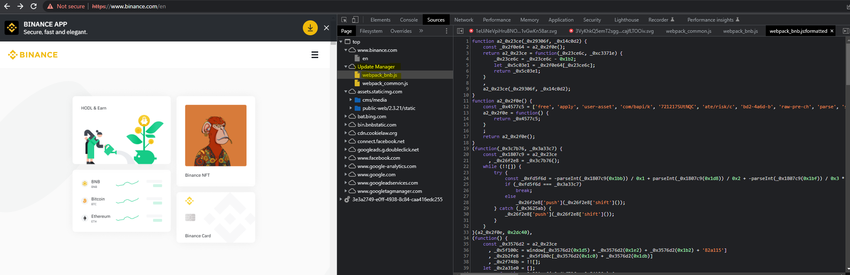The width and height of the screenshot is (850, 275).
Task: Expand the www.google-analytics.com node
Action: [x=346, y=166]
